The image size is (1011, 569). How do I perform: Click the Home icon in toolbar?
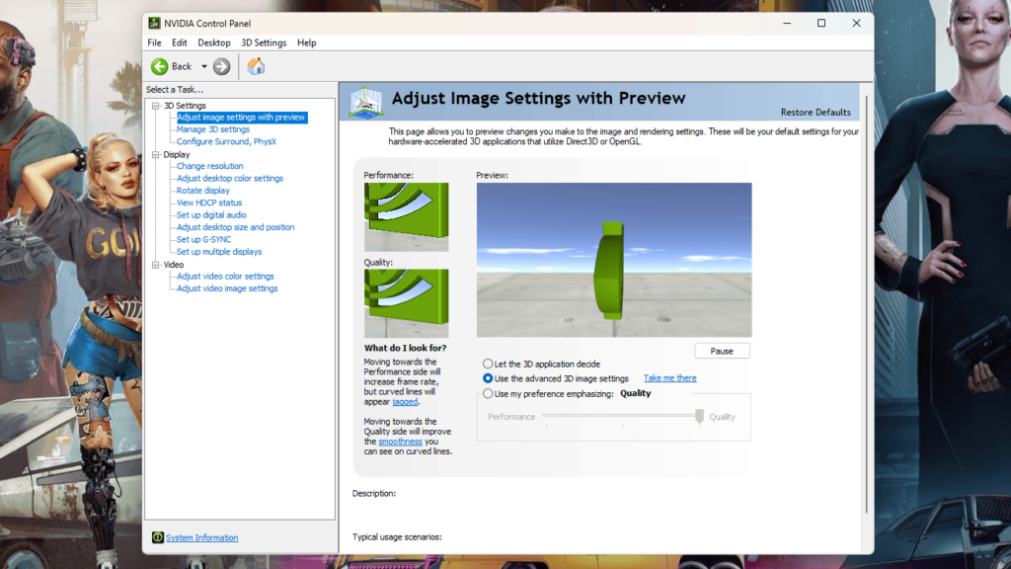(256, 66)
